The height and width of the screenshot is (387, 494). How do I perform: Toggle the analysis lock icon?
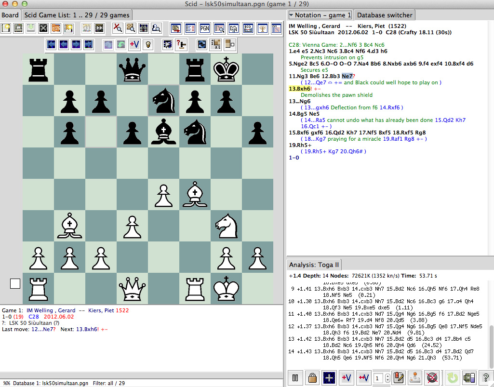click(312, 377)
